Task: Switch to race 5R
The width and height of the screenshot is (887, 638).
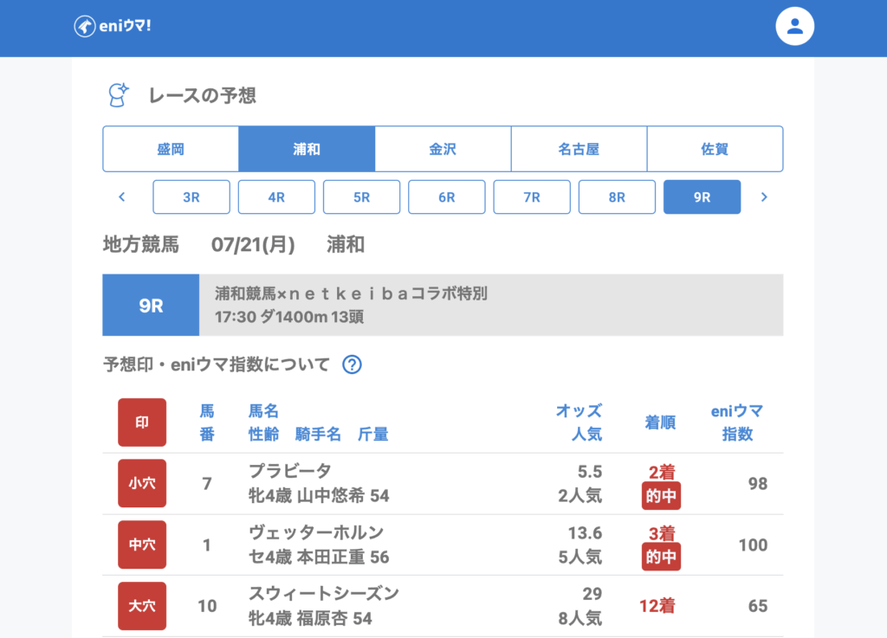Action: (361, 197)
